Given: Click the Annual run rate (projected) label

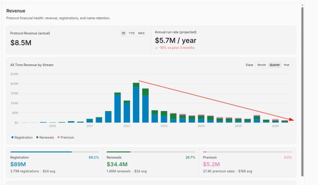Looking at the screenshot, I should [x=176, y=32].
